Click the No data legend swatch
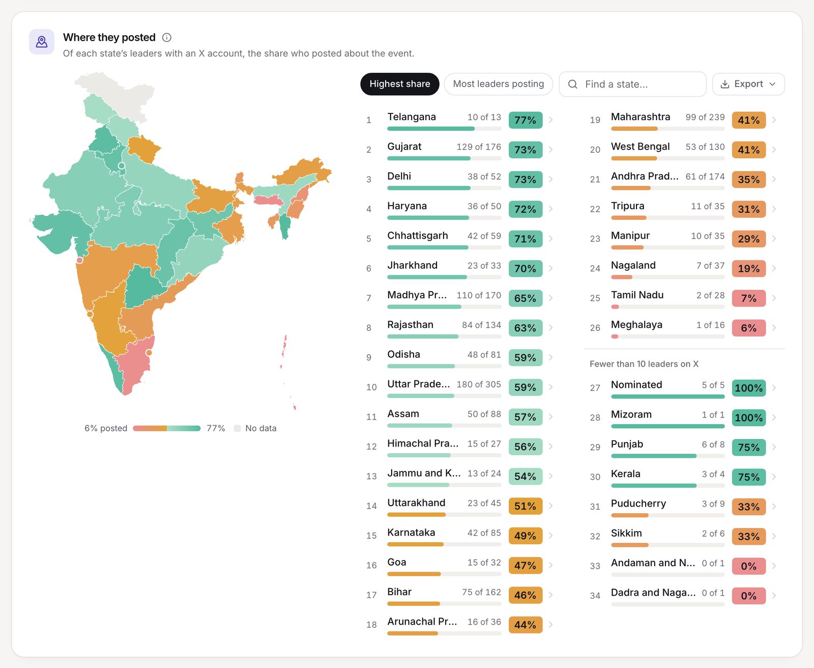 pyautogui.click(x=237, y=428)
